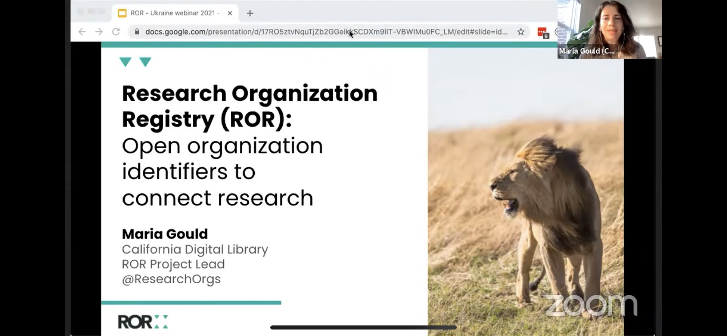Screen dimensions: 727x336
Task: Click the Google Slides favicon on tab
Action: 122,13
